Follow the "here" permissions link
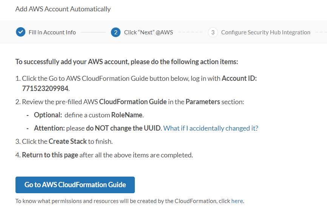The width and height of the screenshot is (327, 217). click(237, 201)
